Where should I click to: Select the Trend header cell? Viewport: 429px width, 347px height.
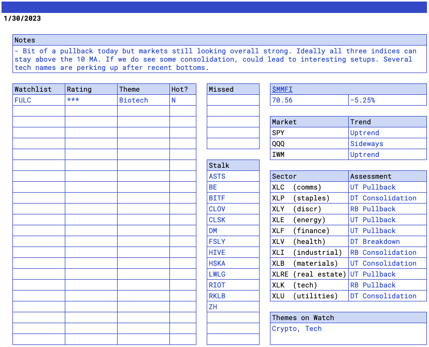388,122
